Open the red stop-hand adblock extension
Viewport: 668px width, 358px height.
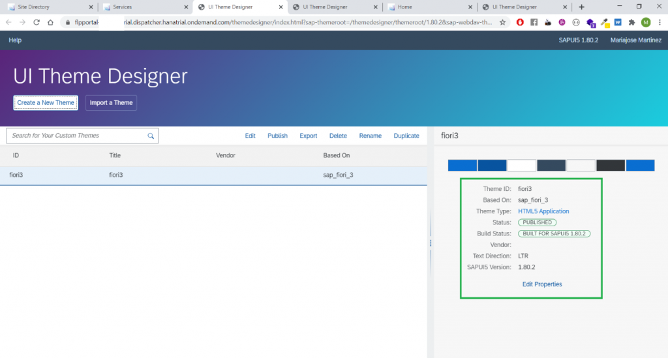click(x=520, y=22)
